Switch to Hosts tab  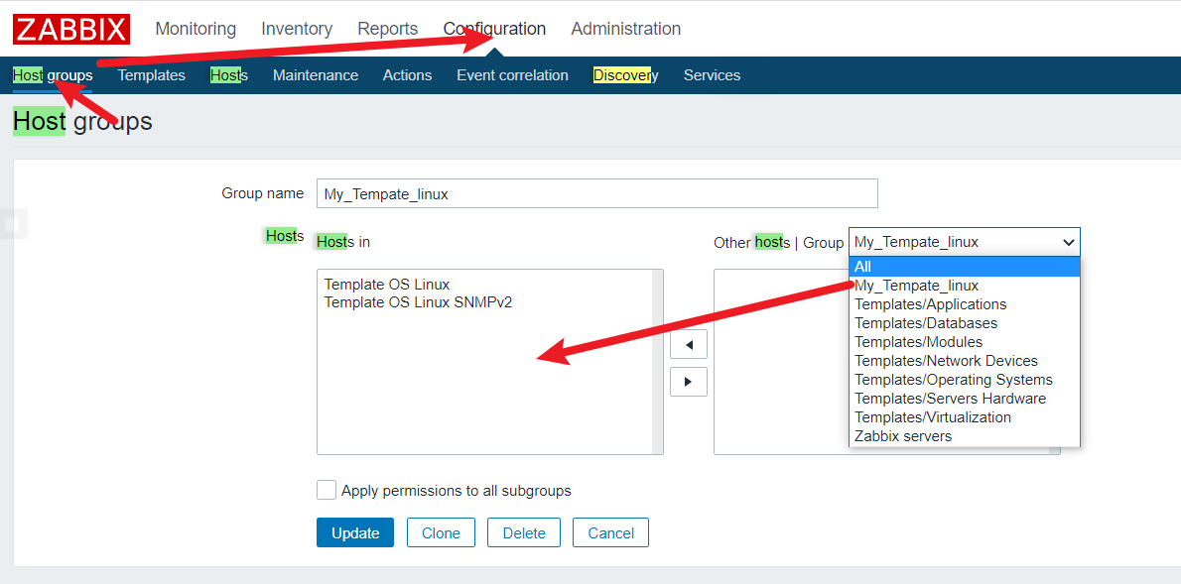(229, 75)
